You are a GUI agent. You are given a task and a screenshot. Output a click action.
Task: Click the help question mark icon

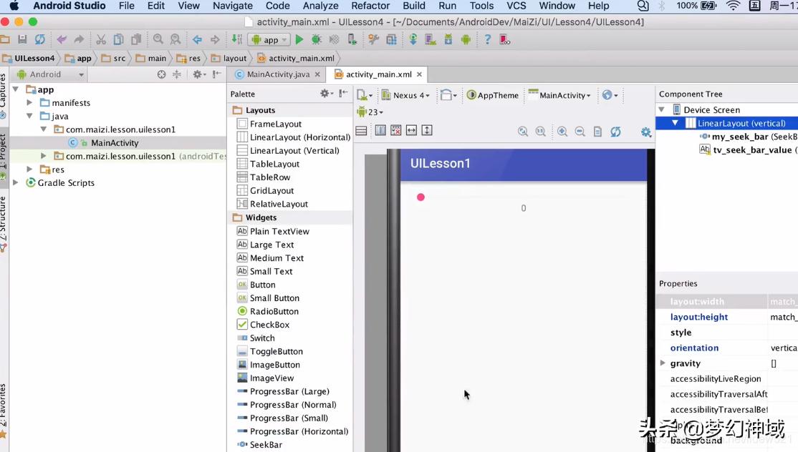point(488,40)
